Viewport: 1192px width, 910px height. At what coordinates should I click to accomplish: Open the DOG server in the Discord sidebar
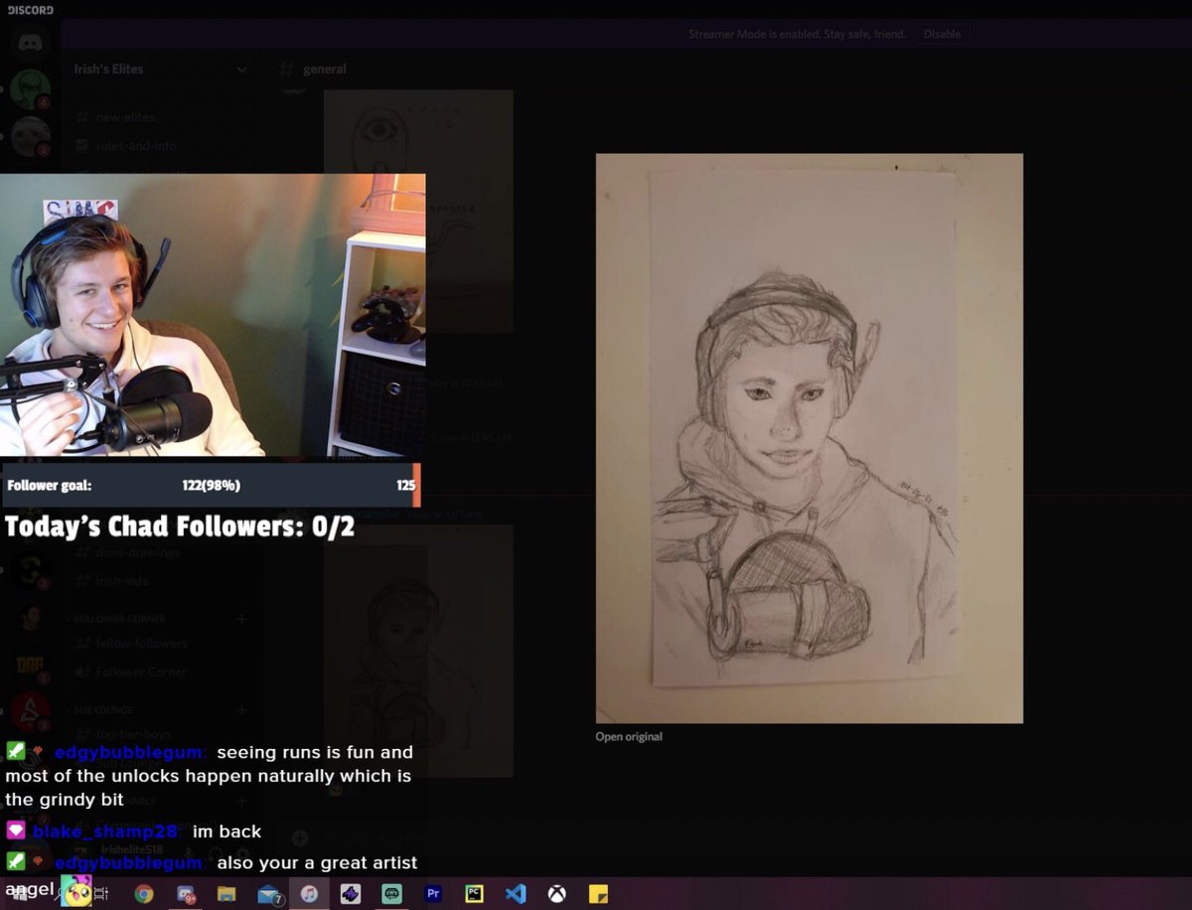point(31,665)
